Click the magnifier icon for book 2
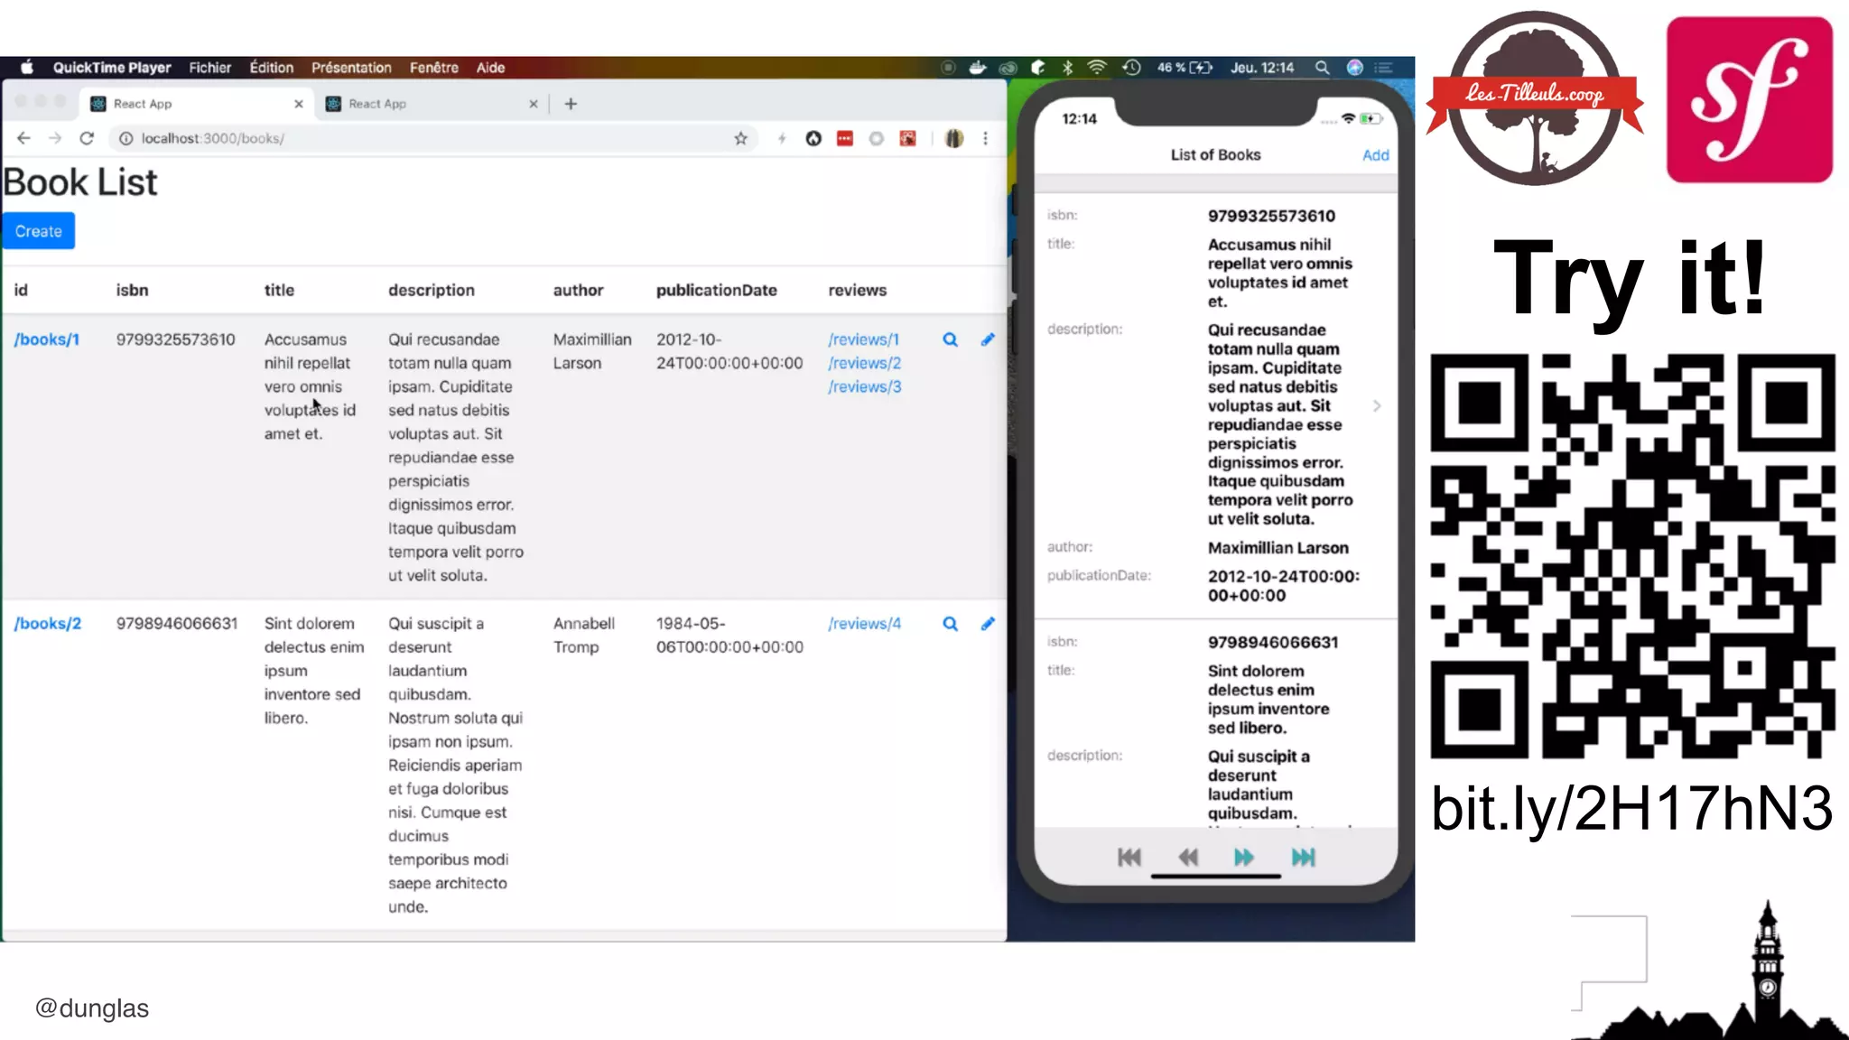The height and width of the screenshot is (1040, 1849). coord(950,624)
